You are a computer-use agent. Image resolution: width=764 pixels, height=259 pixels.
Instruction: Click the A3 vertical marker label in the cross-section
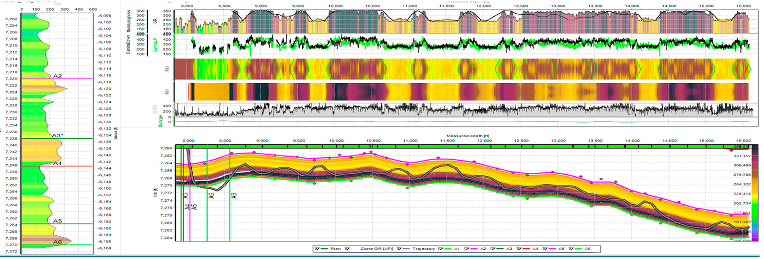pos(186,196)
